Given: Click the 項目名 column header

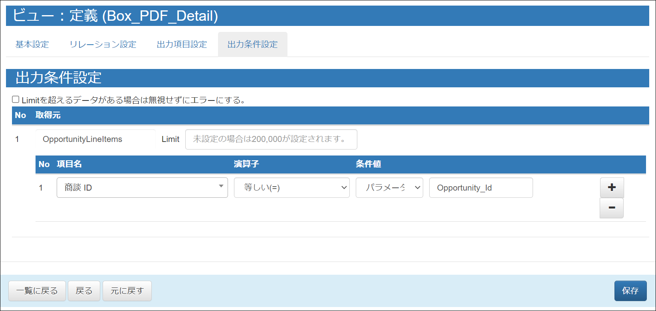Looking at the screenshot, I should tap(69, 164).
